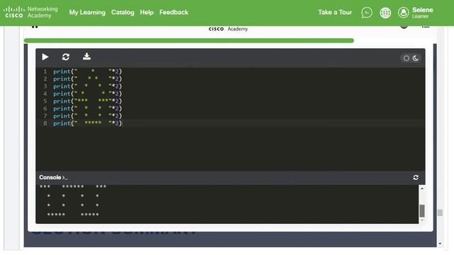This screenshot has width=454, height=255.
Task: Place cursor in code line 4
Action: pyautogui.click(x=87, y=93)
